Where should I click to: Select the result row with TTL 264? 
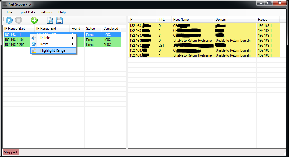(204, 46)
